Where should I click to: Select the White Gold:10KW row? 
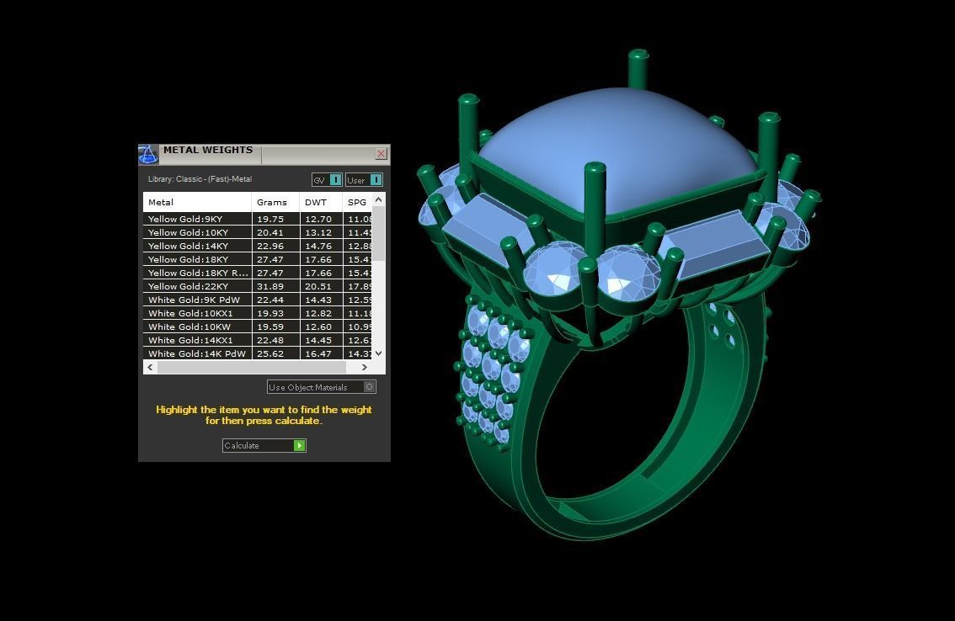coord(257,326)
